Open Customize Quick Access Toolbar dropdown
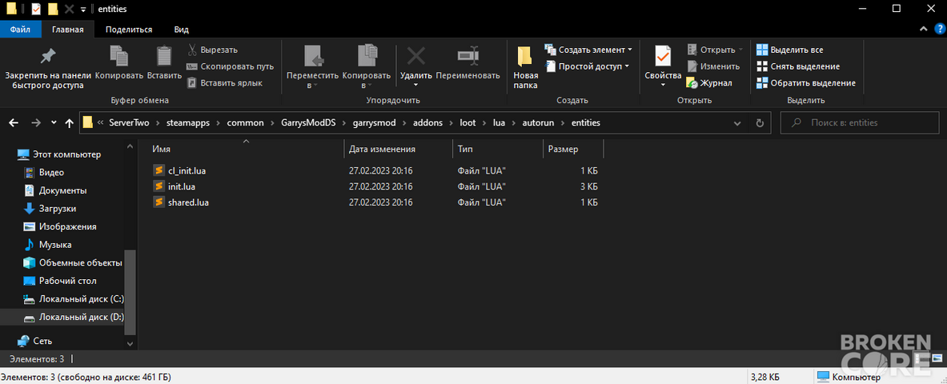Image resolution: width=947 pixels, height=384 pixels. point(82,9)
